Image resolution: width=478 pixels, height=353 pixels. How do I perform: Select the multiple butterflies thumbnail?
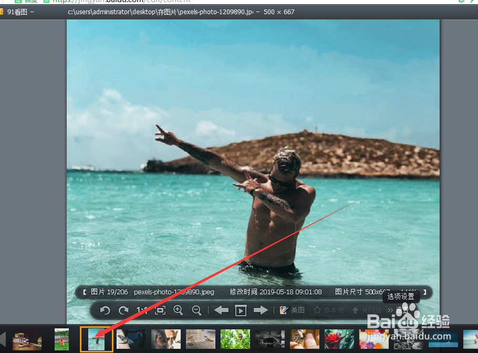[x=200, y=339]
